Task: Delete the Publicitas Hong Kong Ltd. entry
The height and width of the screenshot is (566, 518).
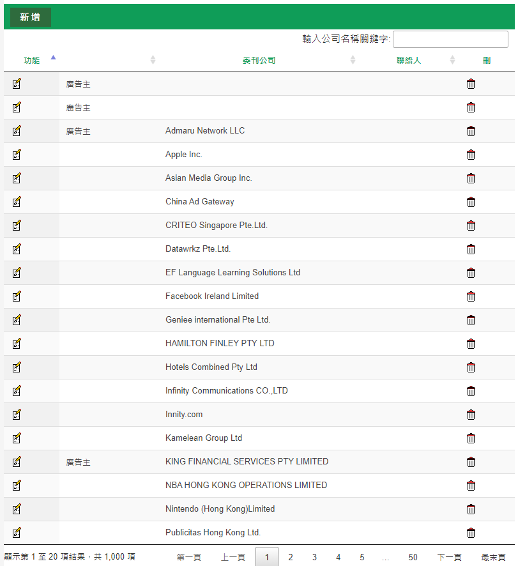Action: tap(471, 533)
